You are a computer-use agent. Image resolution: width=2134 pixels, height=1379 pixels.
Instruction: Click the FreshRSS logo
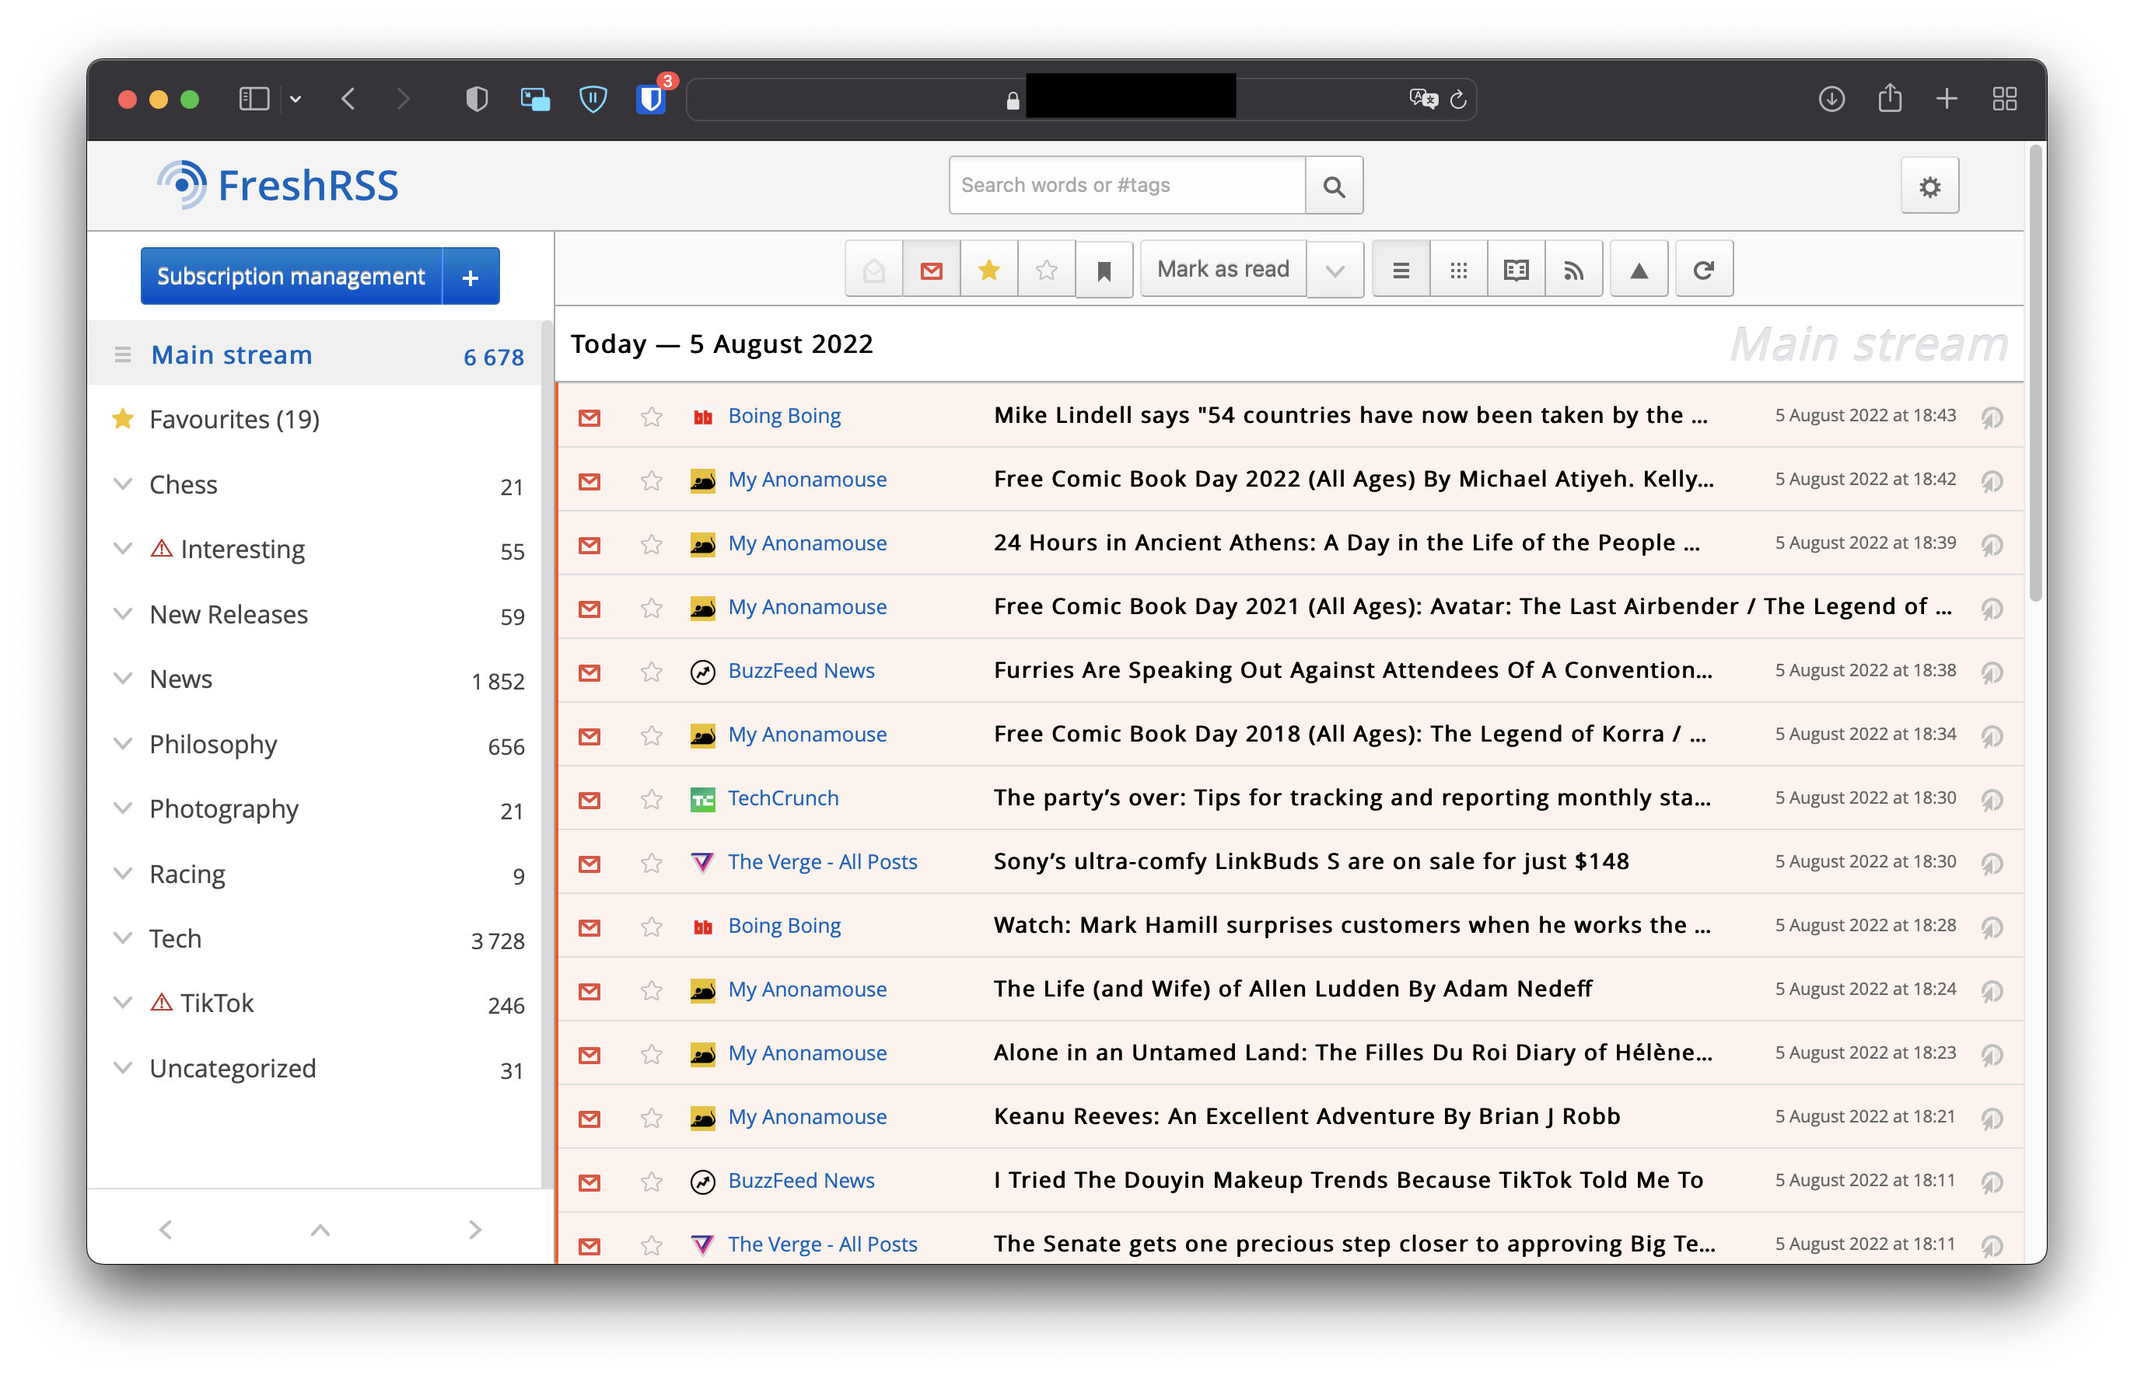pyautogui.click(x=277, y=185)
